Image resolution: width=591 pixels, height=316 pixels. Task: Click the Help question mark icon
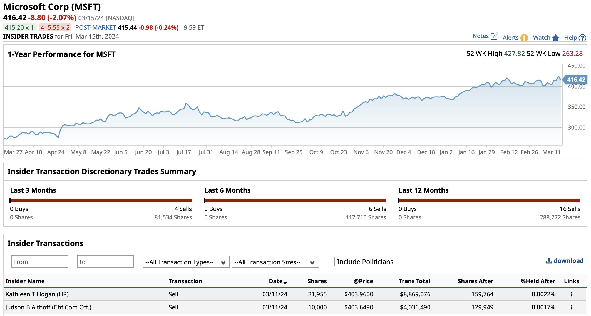click(582, 38)
